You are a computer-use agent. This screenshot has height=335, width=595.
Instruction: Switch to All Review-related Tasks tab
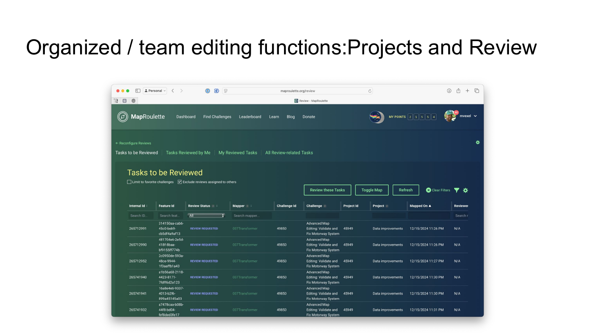coord(289,153)
